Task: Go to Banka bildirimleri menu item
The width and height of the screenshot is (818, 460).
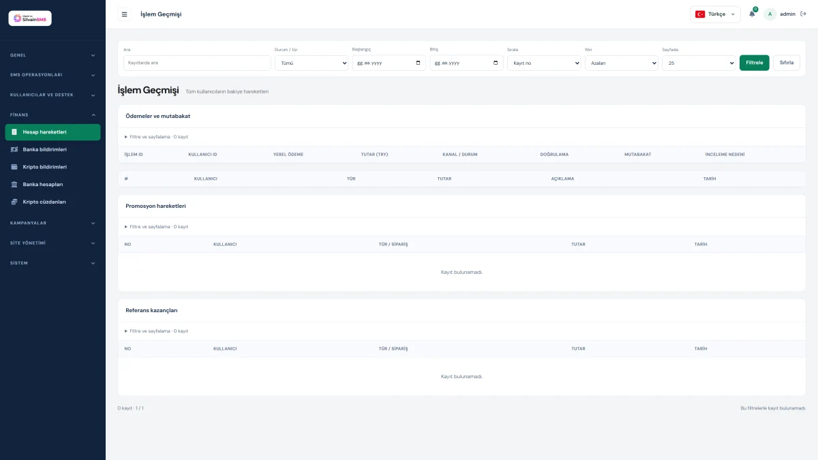Action: pyautogui.click(x=52, y=149)
